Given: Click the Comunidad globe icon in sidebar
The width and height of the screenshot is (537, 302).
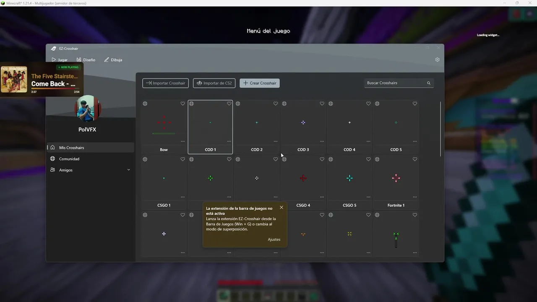Looking at the screenshot, I should 52,159.
